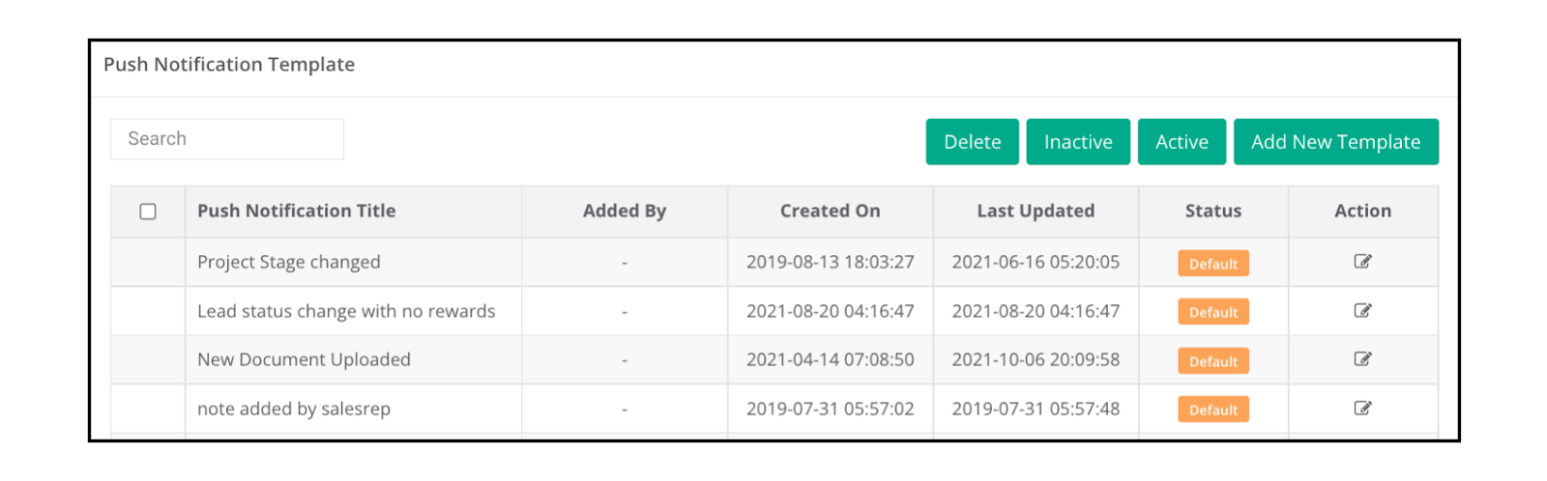Edit the Project Stage changed template
The width and height of the screenshot is (1547, 481).
1362,262
